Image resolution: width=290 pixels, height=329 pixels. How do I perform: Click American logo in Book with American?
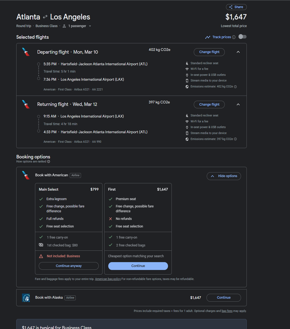26,175
